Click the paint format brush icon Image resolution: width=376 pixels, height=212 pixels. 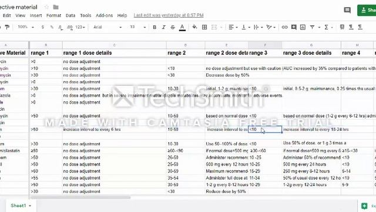tap(7, 27)
